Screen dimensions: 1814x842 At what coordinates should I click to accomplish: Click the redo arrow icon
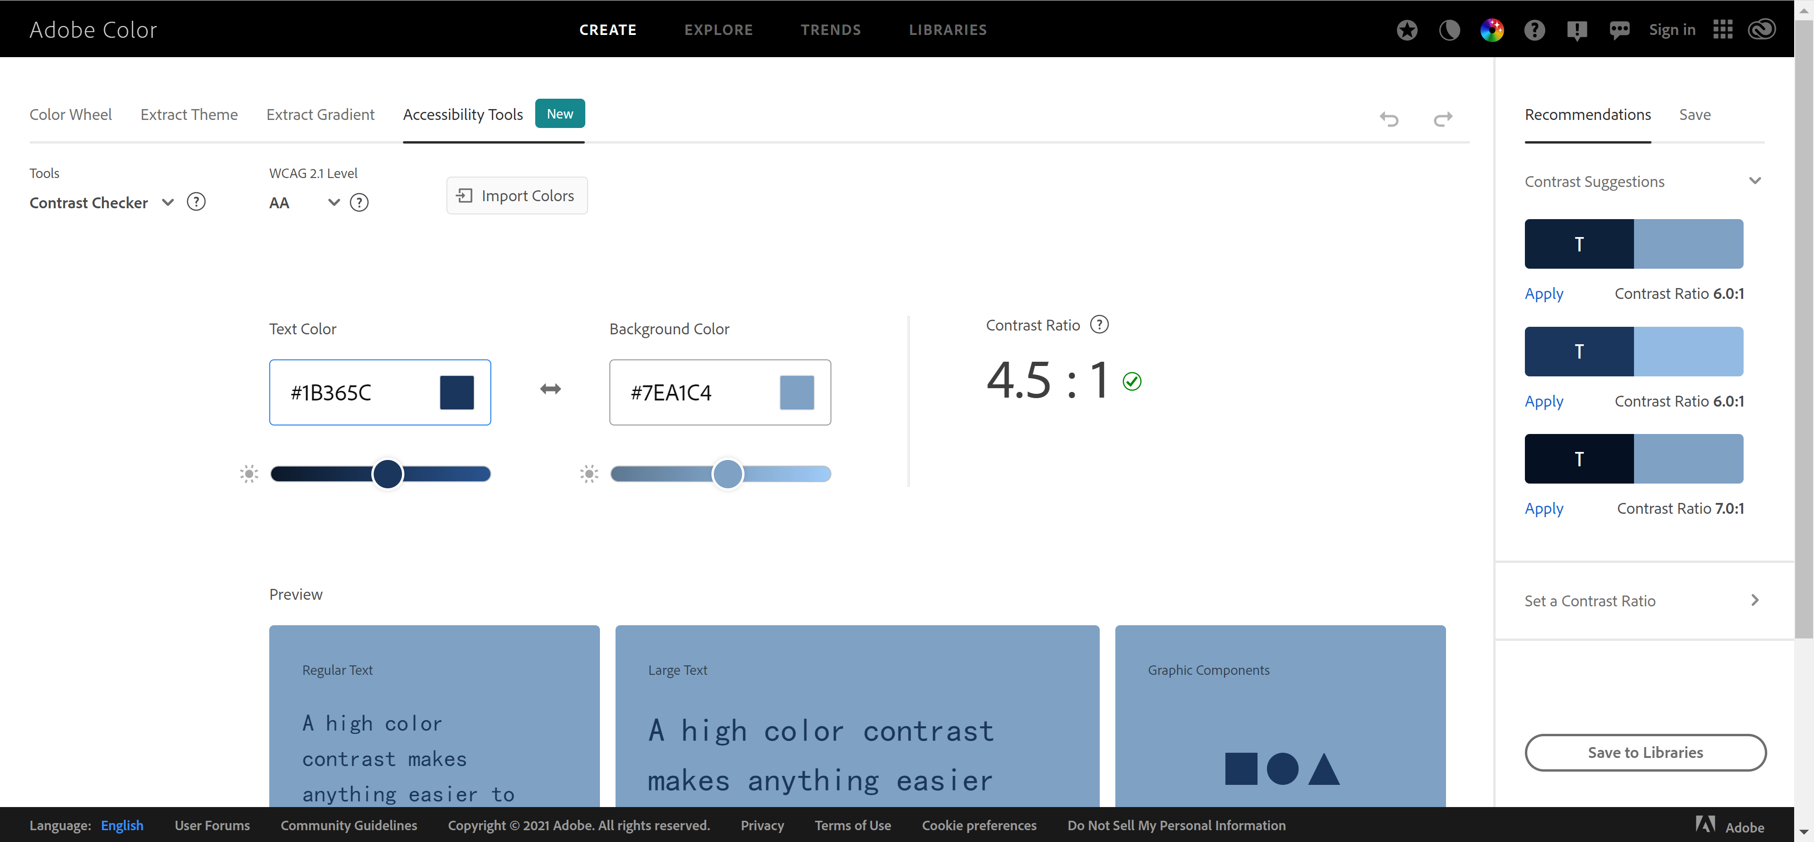click(1443, 118)
